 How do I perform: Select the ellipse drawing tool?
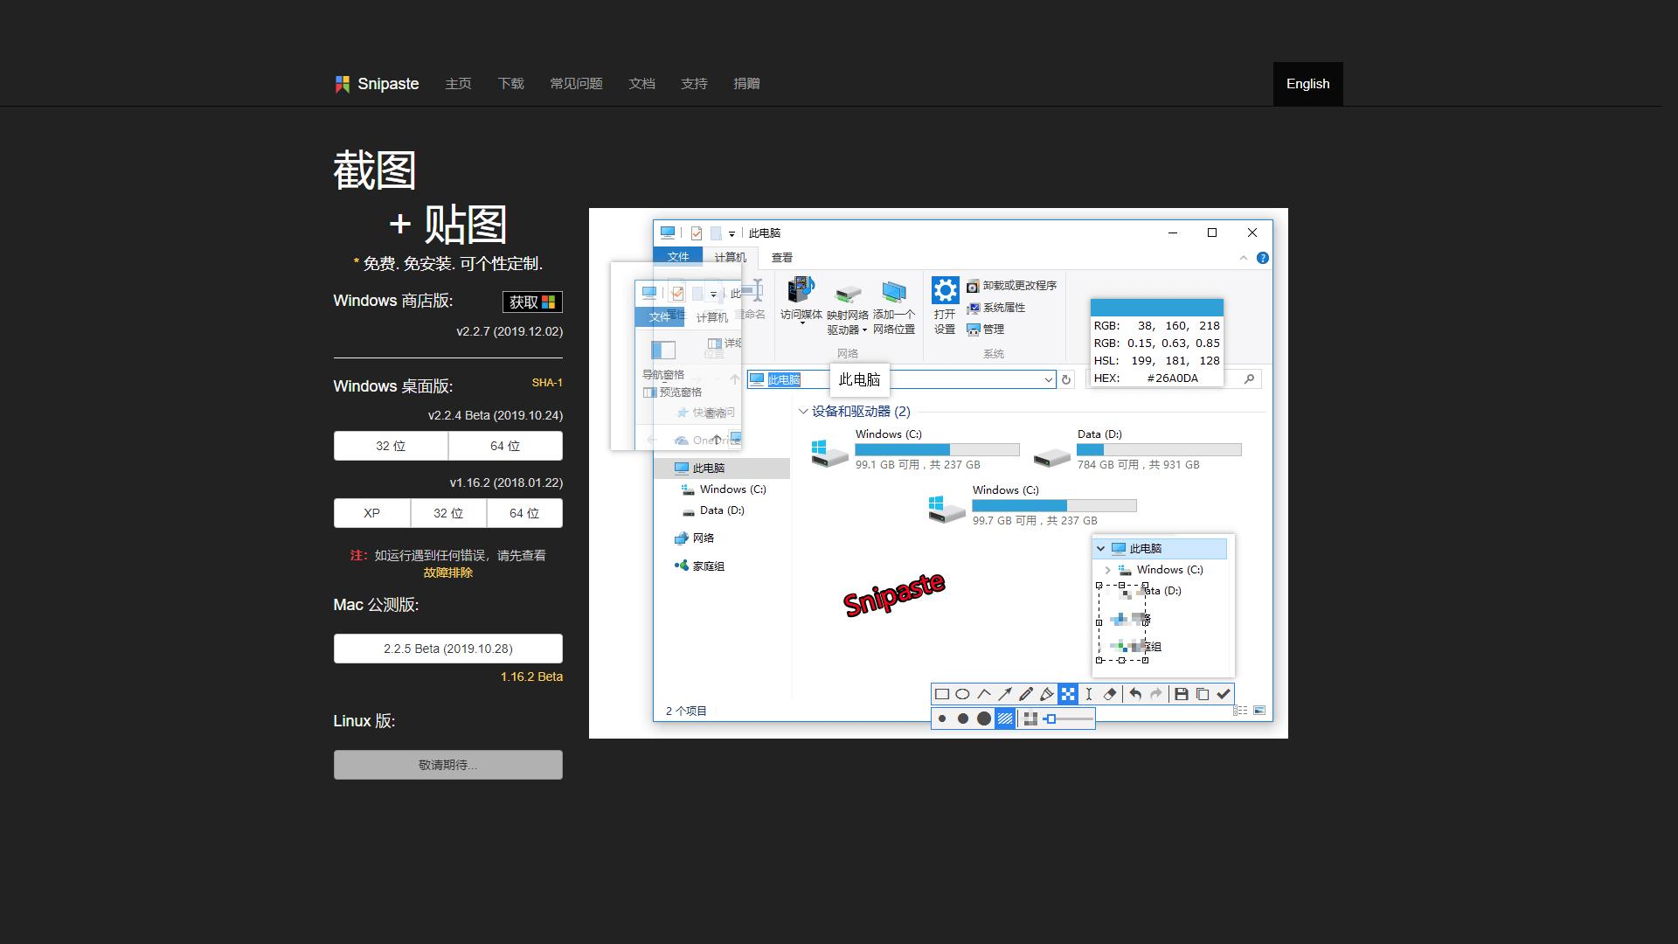click(x=962, y=694)
